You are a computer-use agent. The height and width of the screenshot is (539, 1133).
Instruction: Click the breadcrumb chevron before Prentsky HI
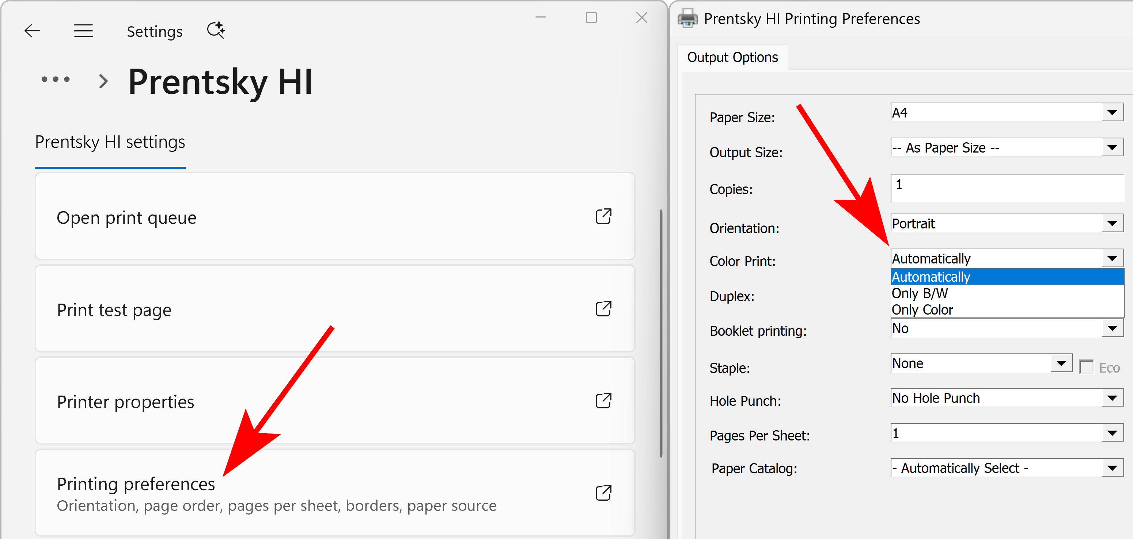pos(103,81)
